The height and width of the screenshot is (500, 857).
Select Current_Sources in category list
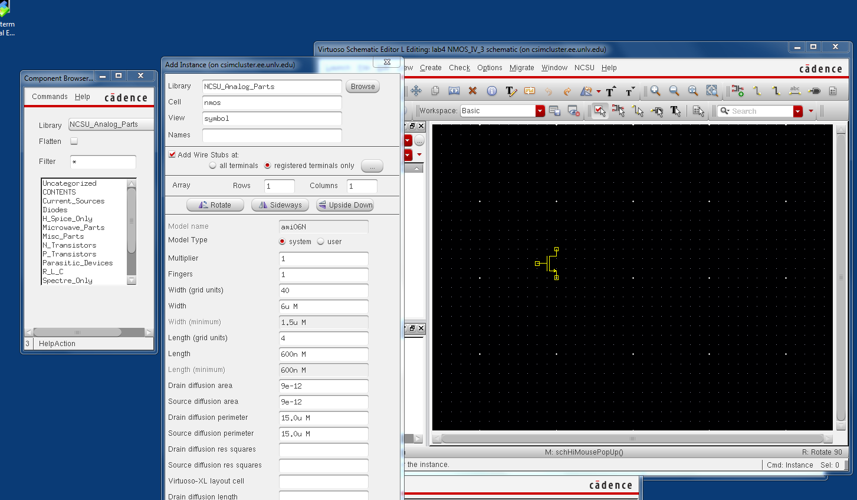[x=73, y=201]
